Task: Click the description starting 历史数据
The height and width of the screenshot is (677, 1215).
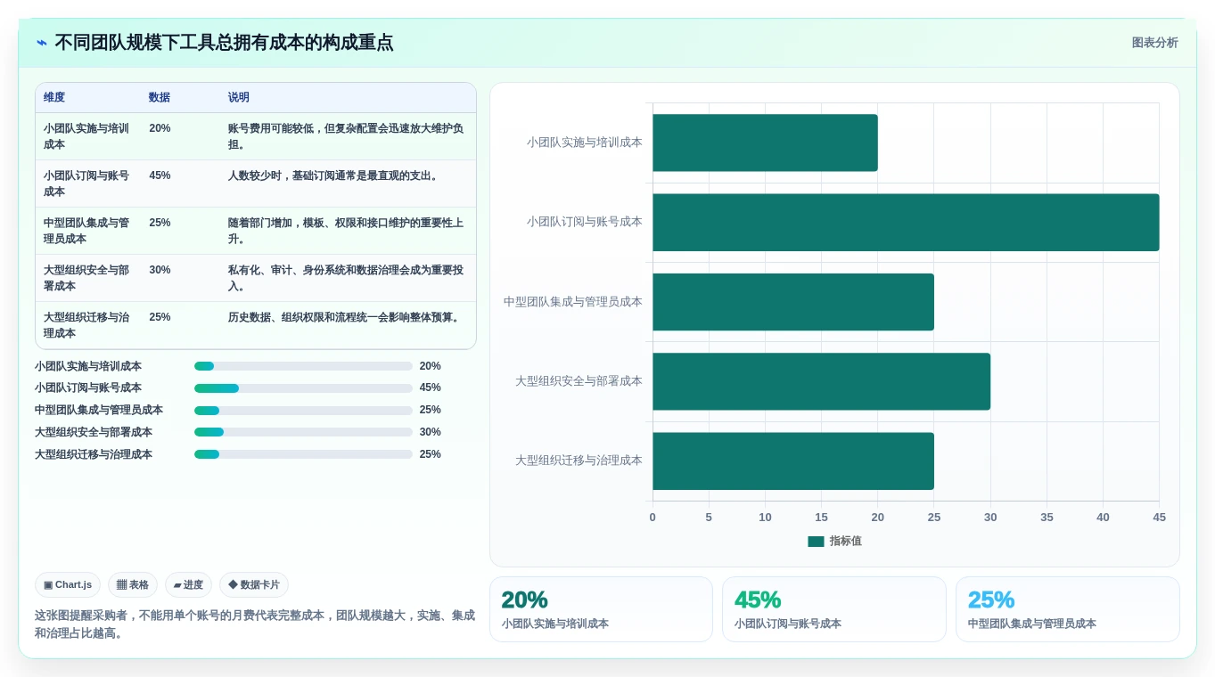Action: point(345,317)
